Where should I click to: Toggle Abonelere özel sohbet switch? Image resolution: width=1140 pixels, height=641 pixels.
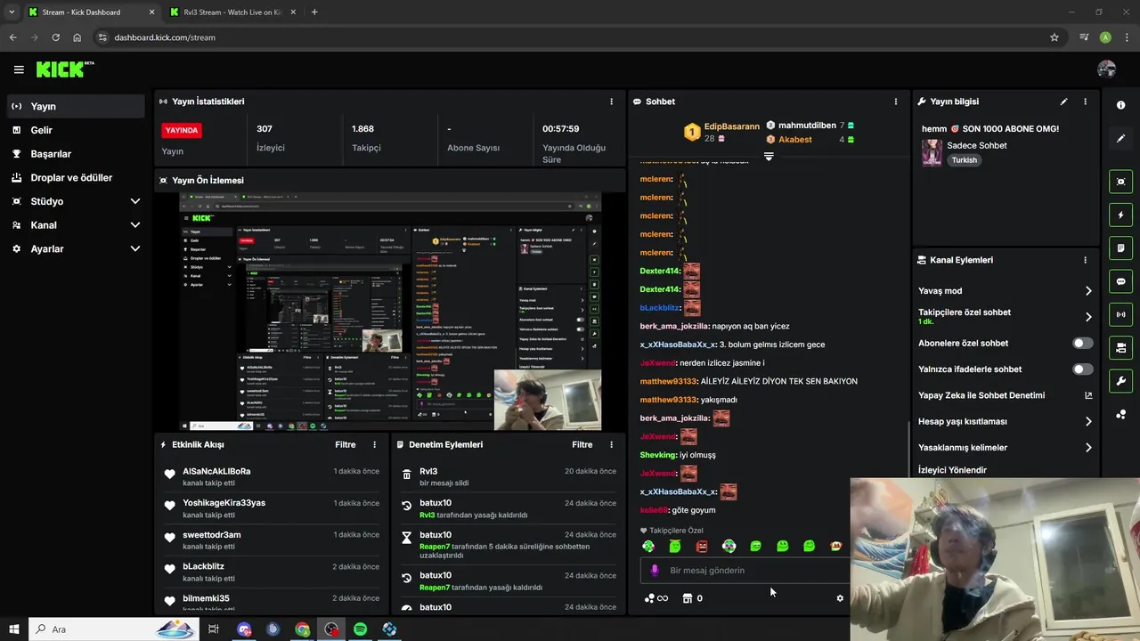pos(1083,343)
